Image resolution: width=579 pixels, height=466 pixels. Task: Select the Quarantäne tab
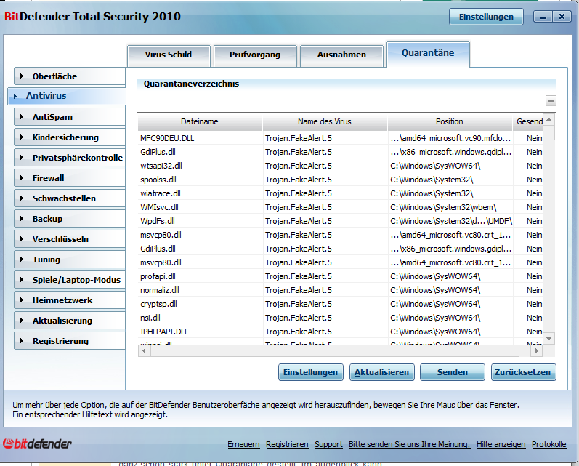[x=428, y=54]
